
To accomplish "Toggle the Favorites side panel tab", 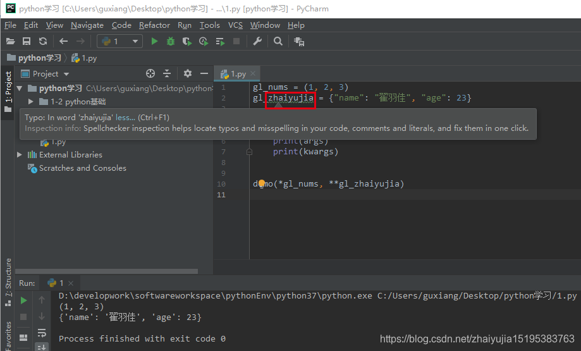I will (8, 336).
